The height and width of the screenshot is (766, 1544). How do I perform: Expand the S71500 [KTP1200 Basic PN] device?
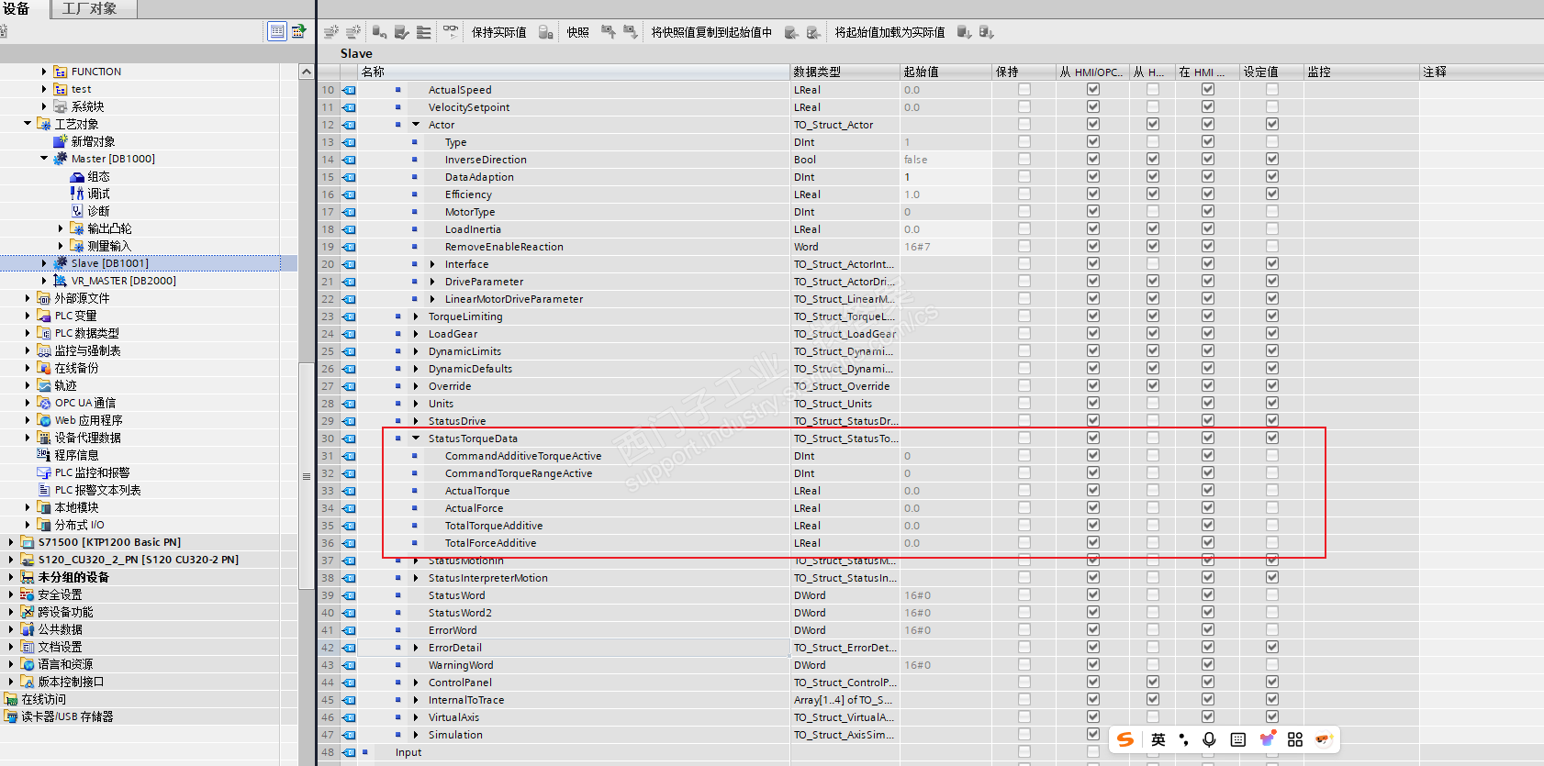pyautogui.click(x=11, y=542)
